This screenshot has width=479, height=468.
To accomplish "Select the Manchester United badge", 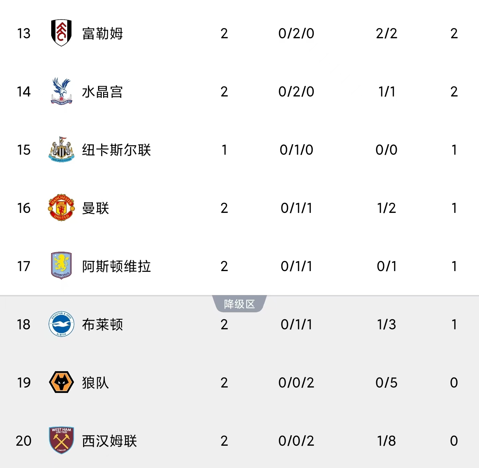I will pyautogui.click(x=61, y=208).
